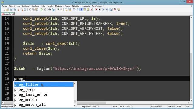Open the Diller menu
This screenshot has width=194, height=109.
tap(43, 6)
